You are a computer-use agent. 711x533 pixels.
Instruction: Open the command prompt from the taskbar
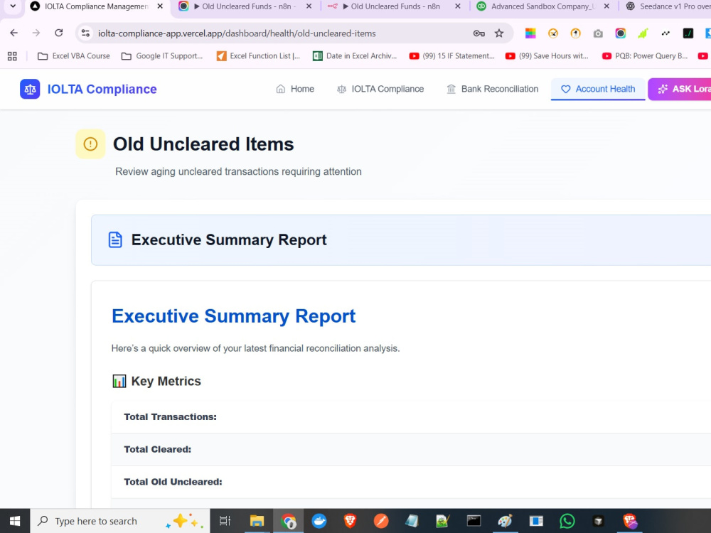(474, 521)
